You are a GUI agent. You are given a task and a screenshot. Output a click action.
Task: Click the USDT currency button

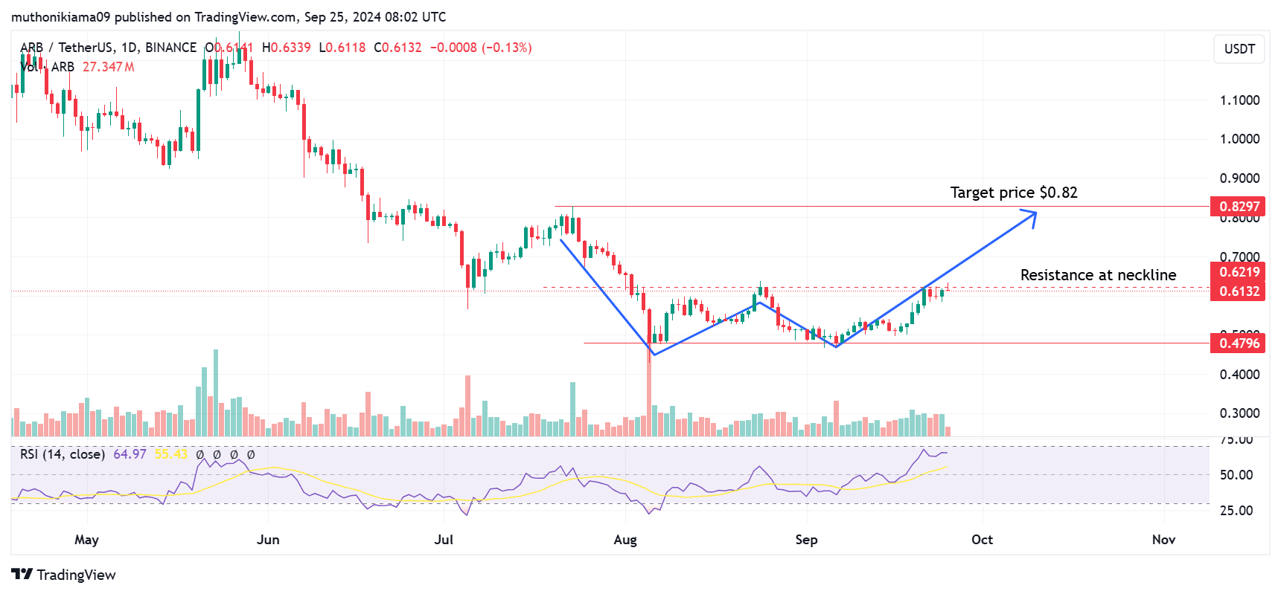[x=1239, y=49]
